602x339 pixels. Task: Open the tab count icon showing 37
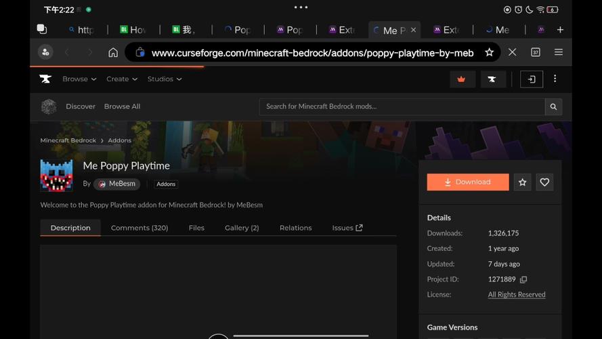click(535, 52)
